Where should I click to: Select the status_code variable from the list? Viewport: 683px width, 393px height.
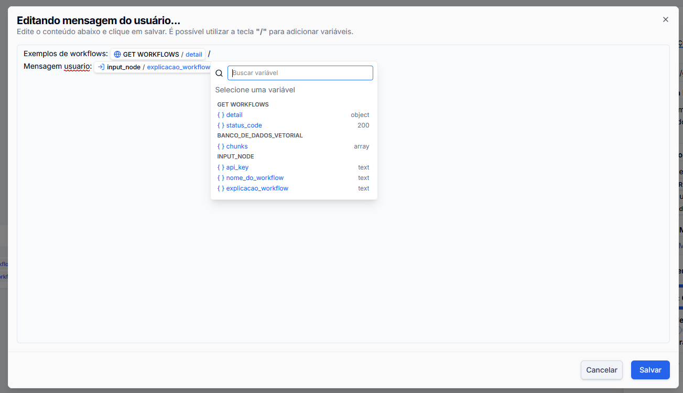tap(244, 125)
